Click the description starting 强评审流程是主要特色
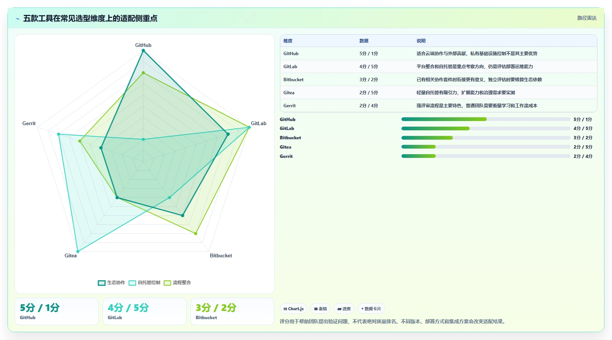The width and height of the screenshot is (612, 340). click(477, 106)
